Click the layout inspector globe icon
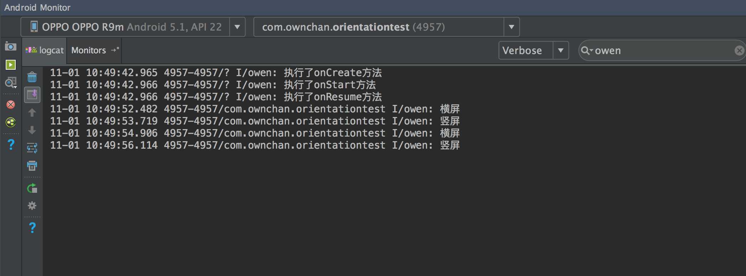The image size is (746, 276). pos(11,122)
